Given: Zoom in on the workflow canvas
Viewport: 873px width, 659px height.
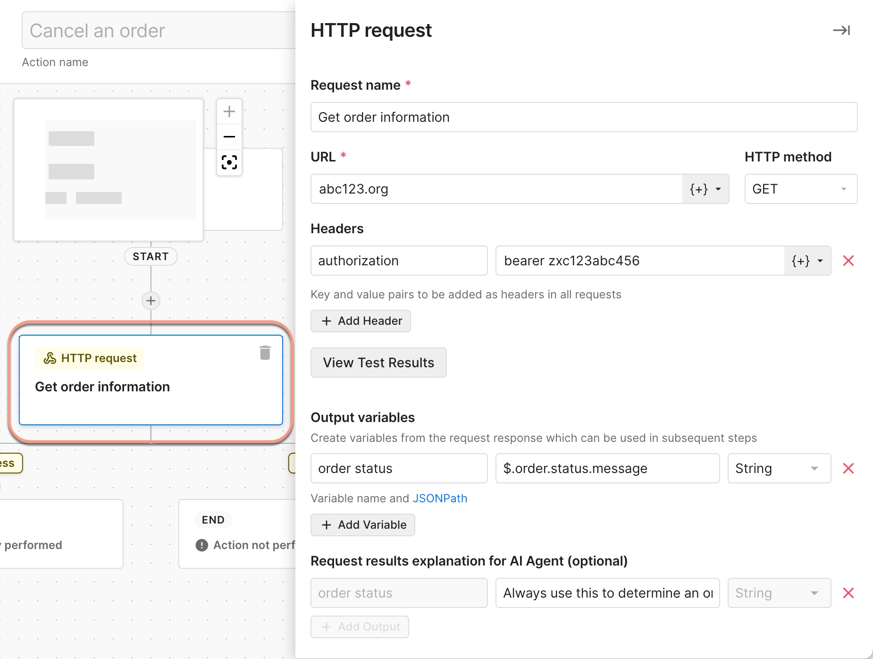Looking at the screenshot, I should [229, 111].
